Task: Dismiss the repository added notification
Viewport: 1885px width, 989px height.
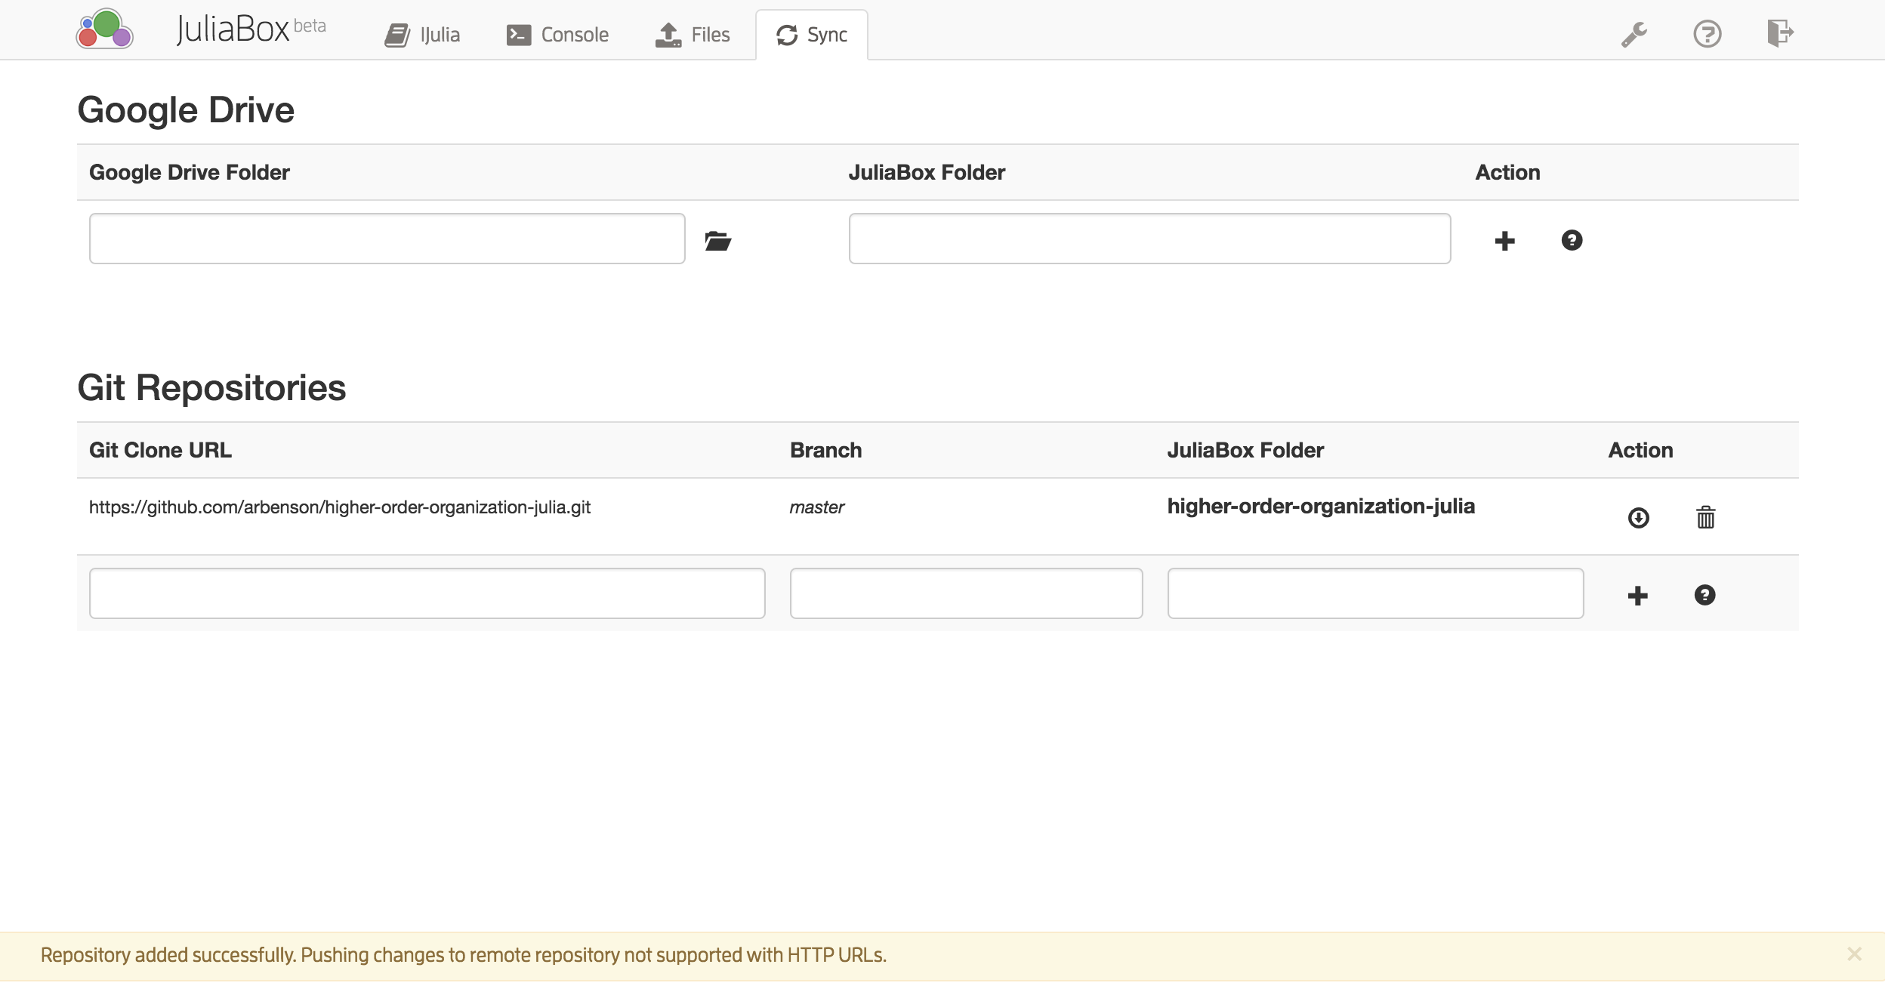Action: [x=1854, y=954]
